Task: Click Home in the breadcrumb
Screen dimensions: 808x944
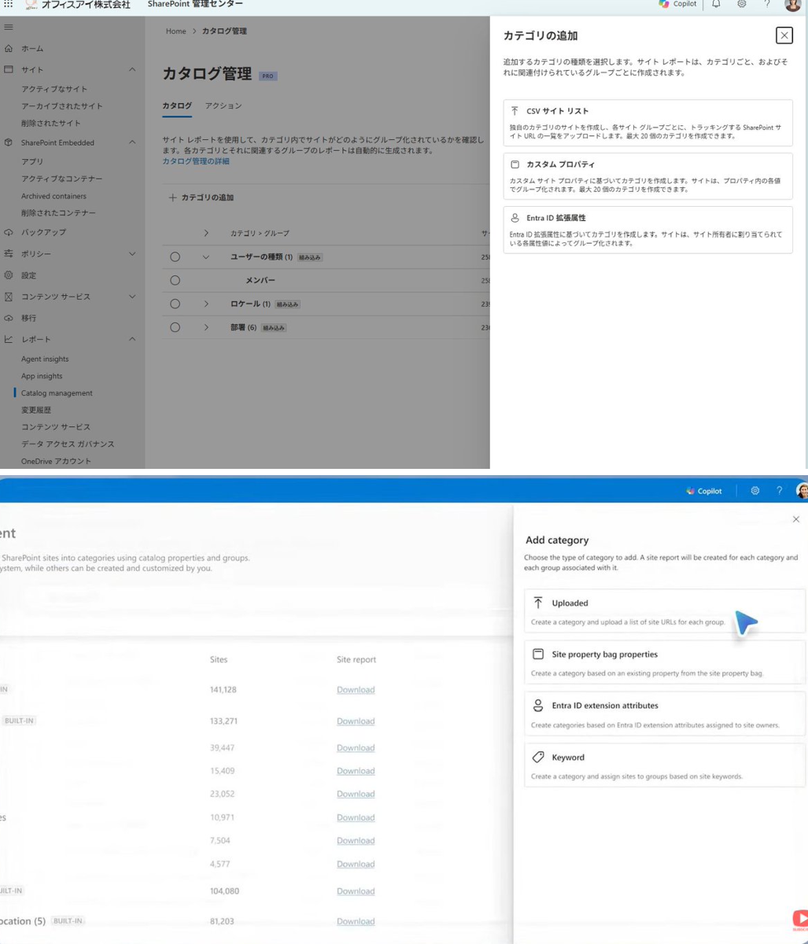Action: coord(175,31)
